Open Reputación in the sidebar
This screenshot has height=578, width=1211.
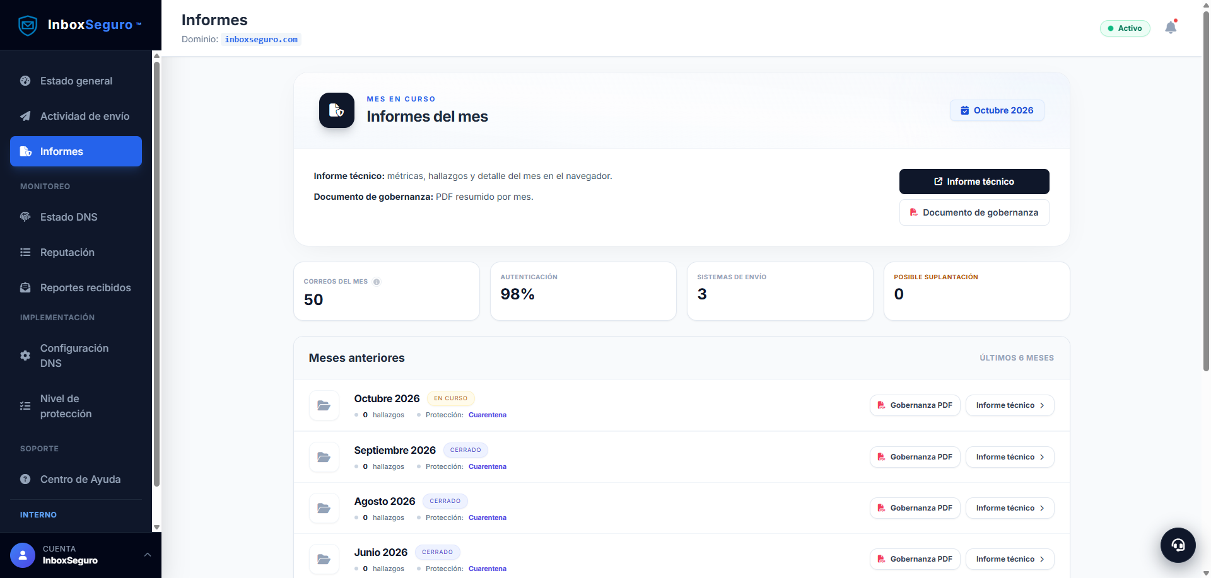pyautogui.click(x=76, y=252)
